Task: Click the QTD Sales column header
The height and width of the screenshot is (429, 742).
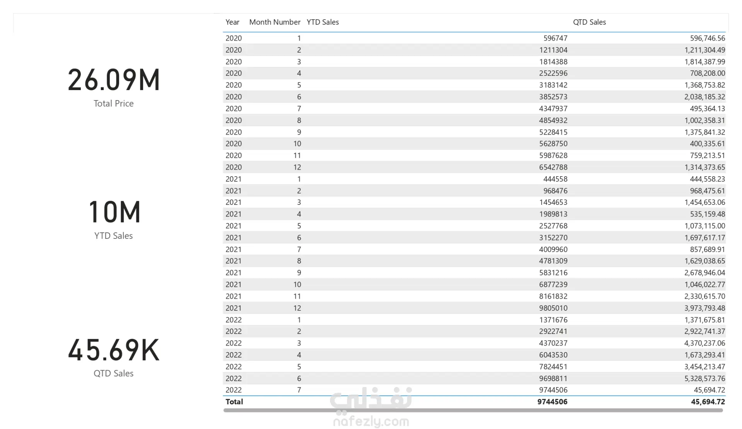Action: (x=589, y=22)
